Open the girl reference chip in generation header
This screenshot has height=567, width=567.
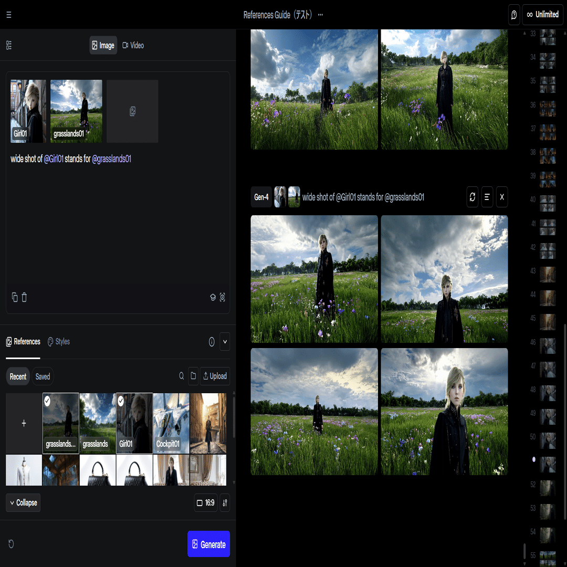[280, 197]
